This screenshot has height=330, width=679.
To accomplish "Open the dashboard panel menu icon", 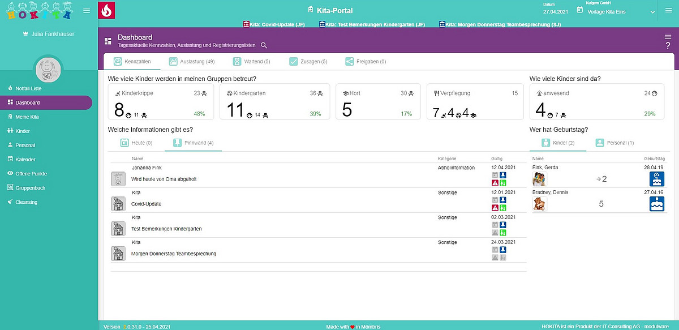I will pos(668,37).
